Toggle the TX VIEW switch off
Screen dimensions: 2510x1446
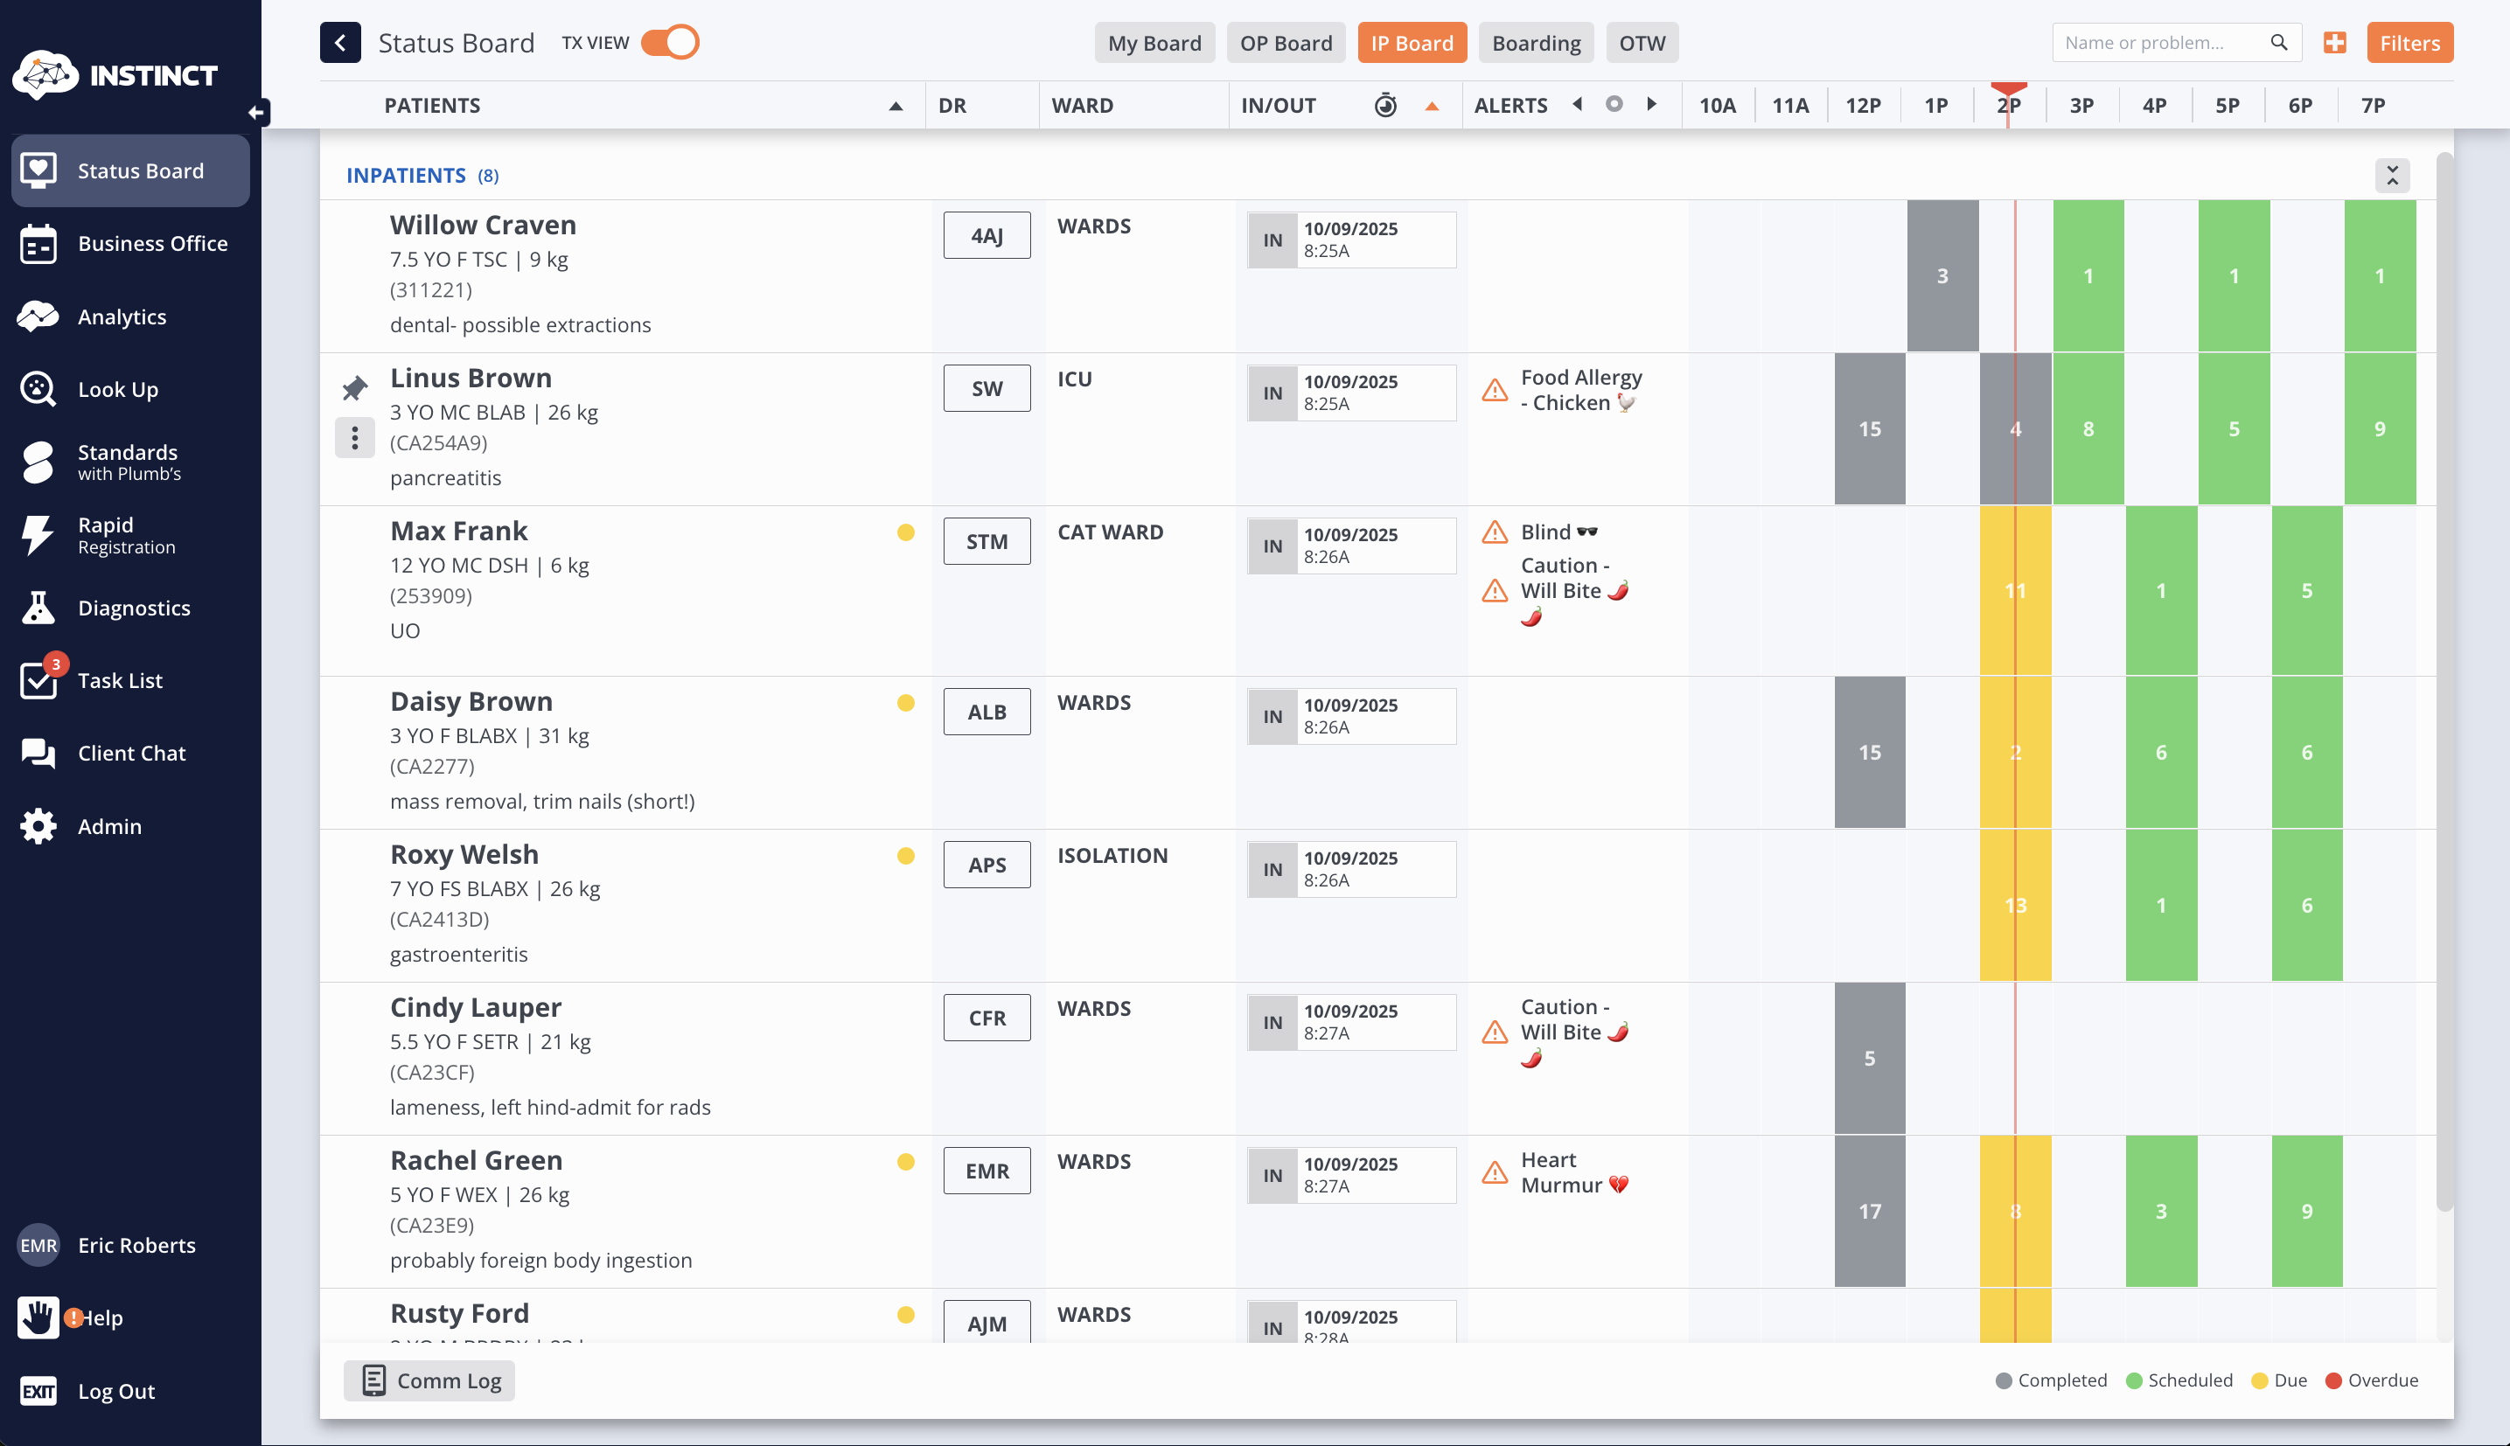669,43
